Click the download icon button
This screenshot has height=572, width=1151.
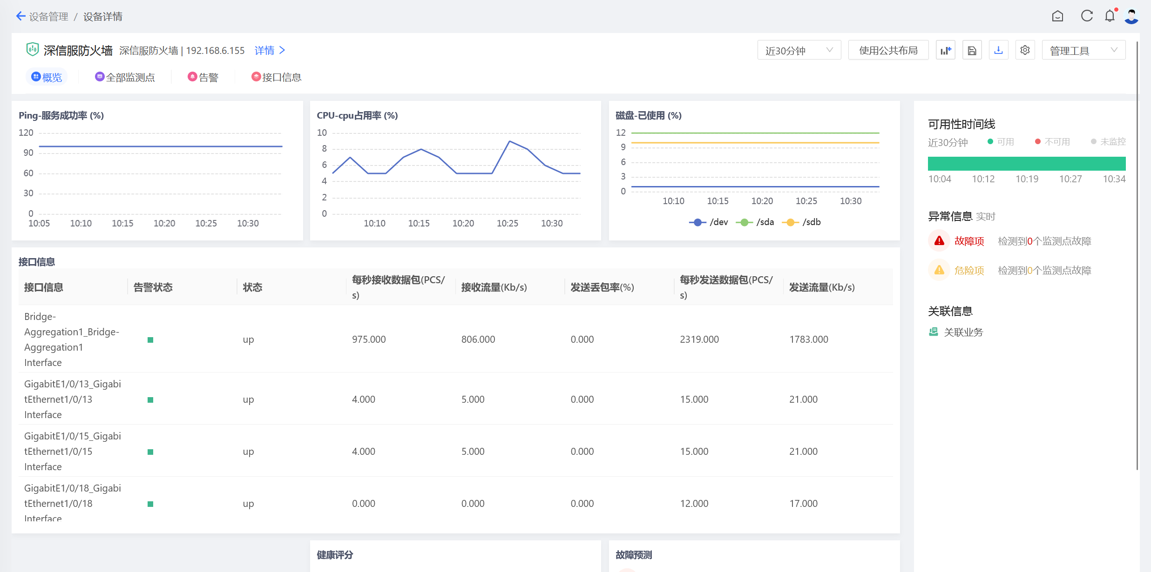coord(998,50)
